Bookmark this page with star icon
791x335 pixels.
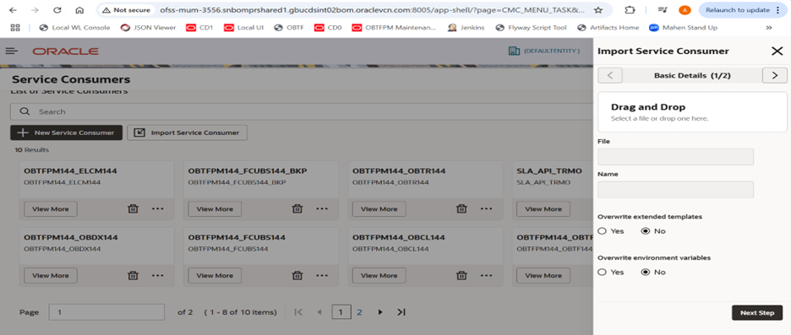[x=598, y=10]
